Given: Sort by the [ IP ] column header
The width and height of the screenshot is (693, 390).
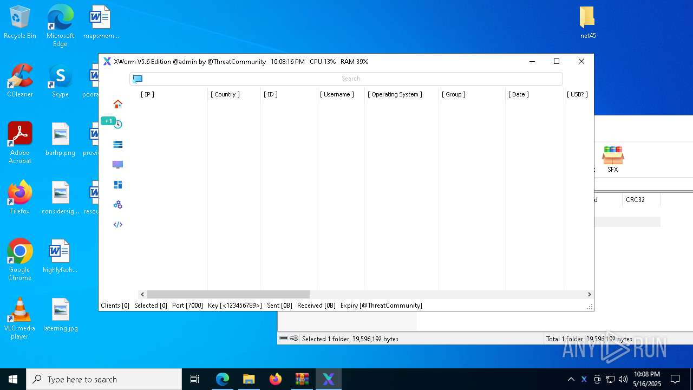Looking at the screenshot, I should 147,94.
